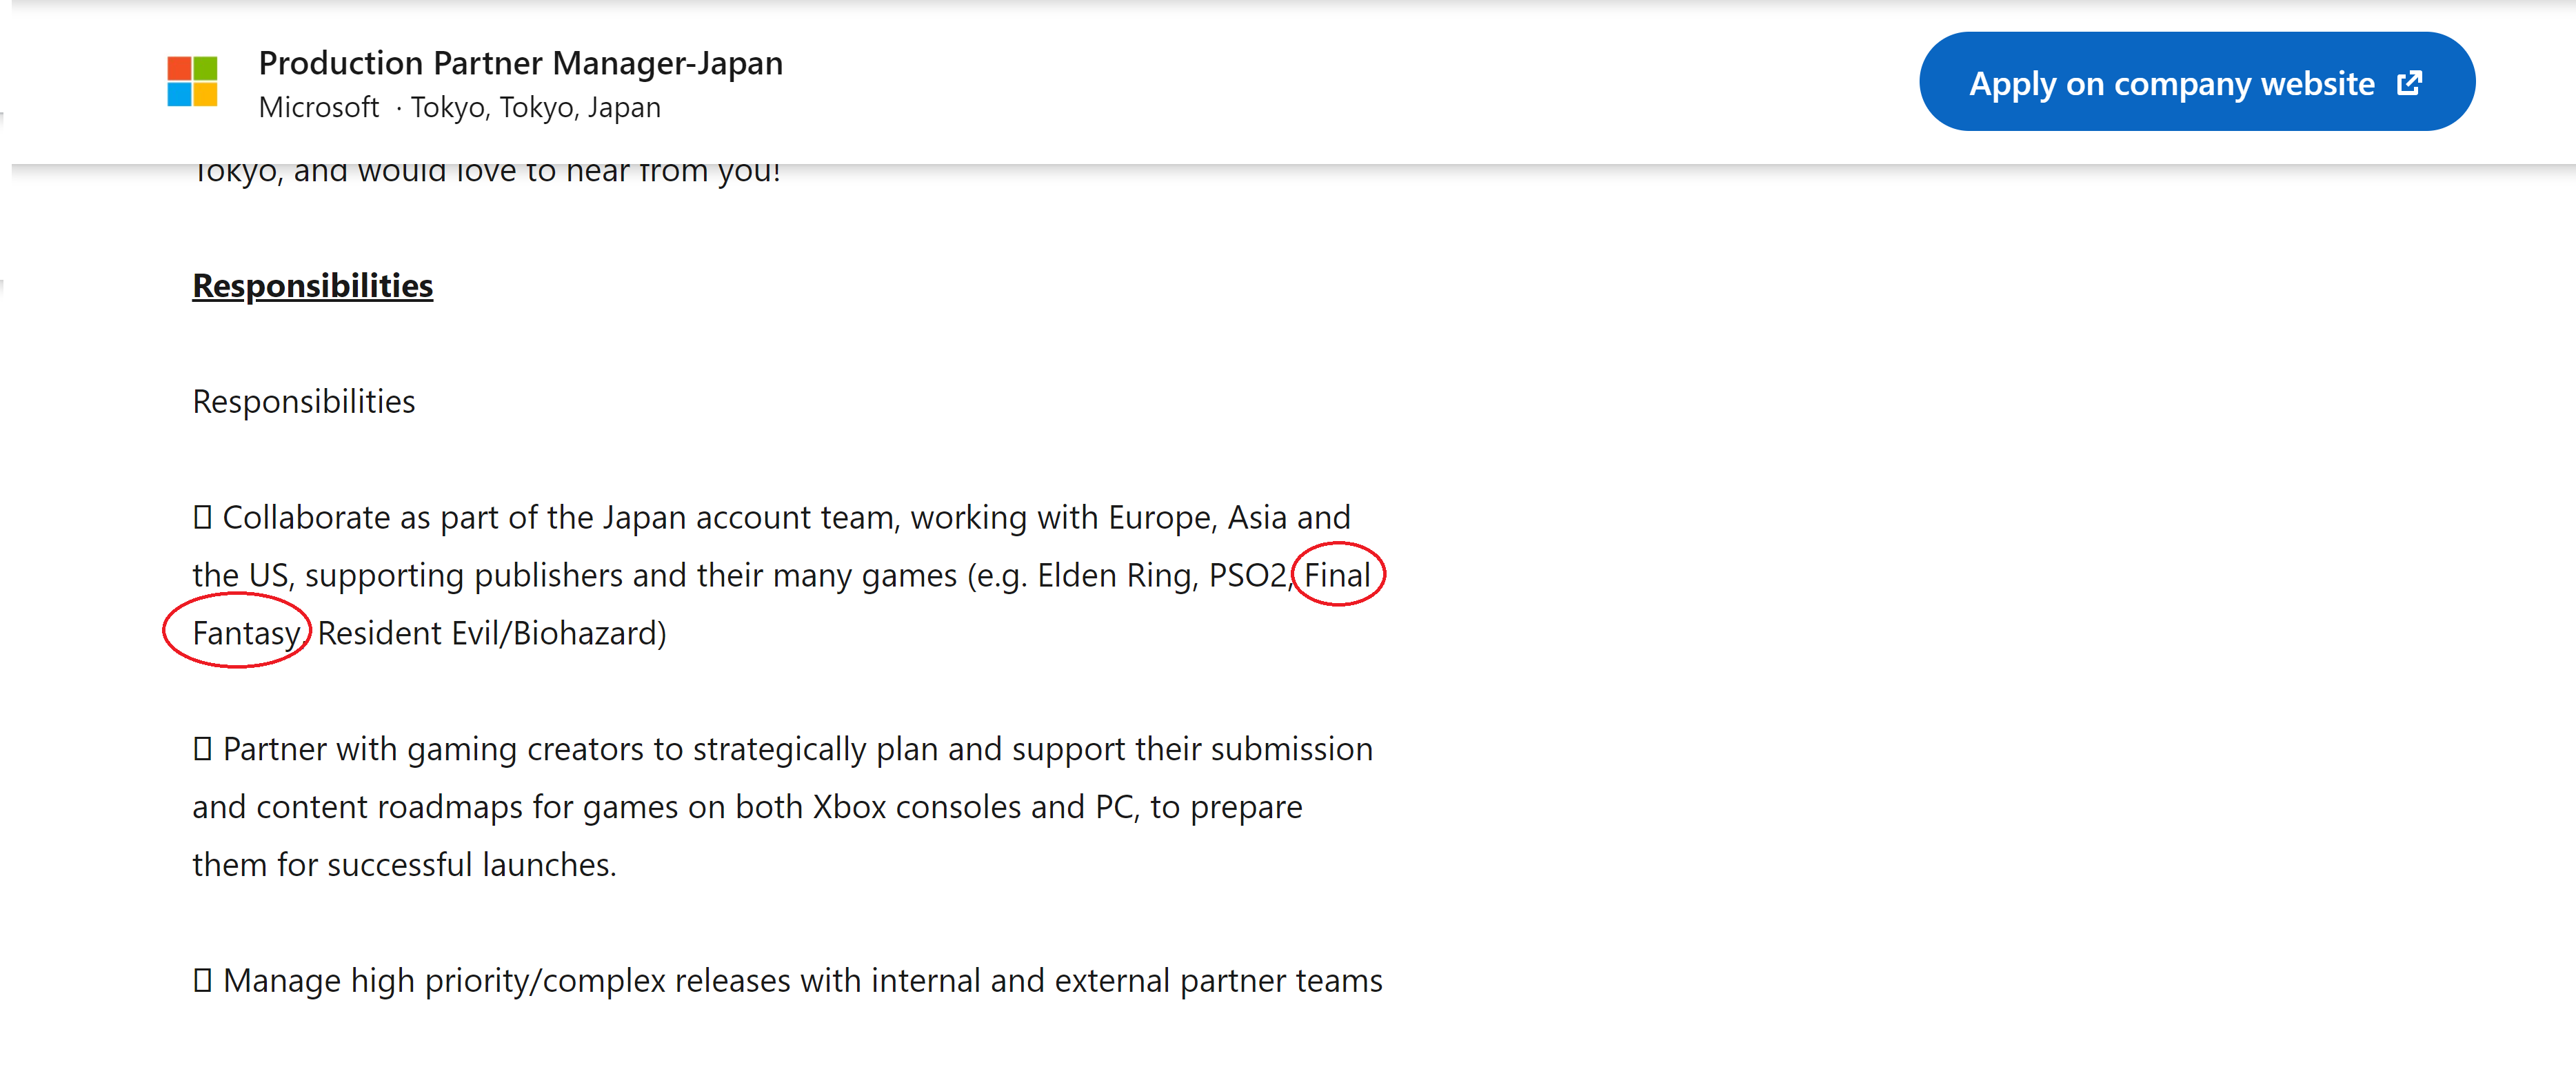Click the plain non-bold Responsibilities text
The image size is (2576, 1078).
coord(303,401)
